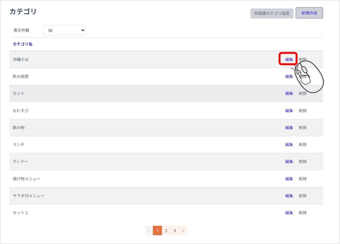Edit the 飲み放題 category
This screenshot has width=340, height=244.
289,76
